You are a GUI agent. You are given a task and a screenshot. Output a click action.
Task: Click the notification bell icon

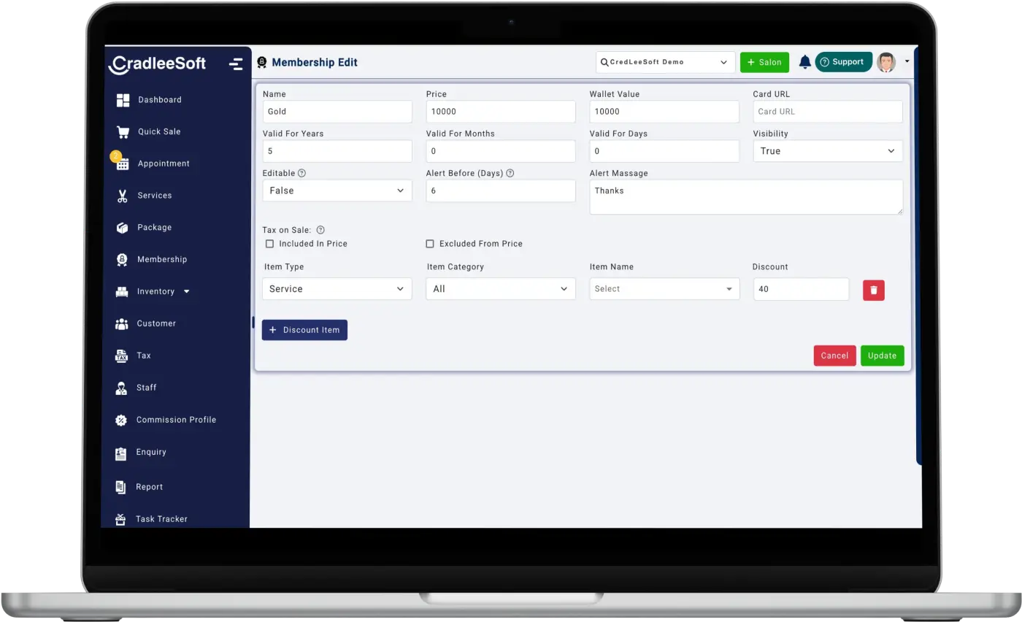point(804,62)
